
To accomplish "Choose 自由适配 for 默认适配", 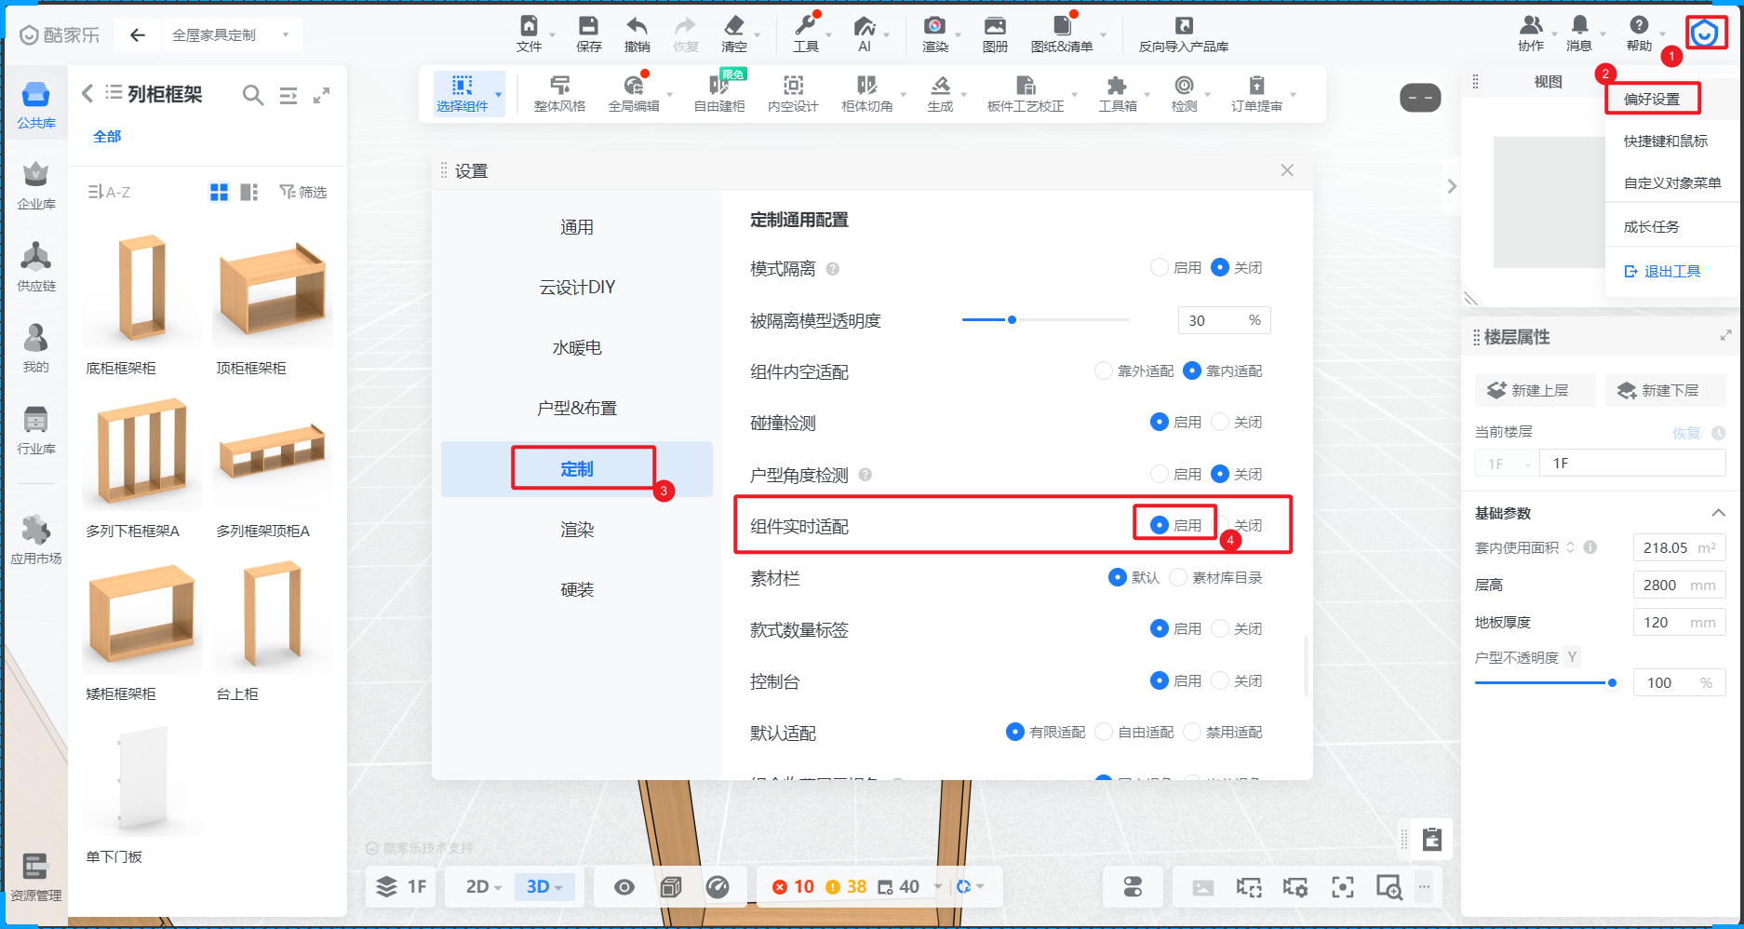I will pos(1104,733).
